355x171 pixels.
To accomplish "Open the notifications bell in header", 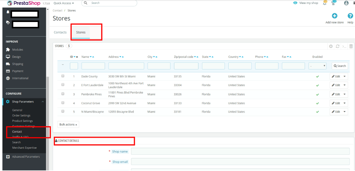I will (x=325, y=3).
